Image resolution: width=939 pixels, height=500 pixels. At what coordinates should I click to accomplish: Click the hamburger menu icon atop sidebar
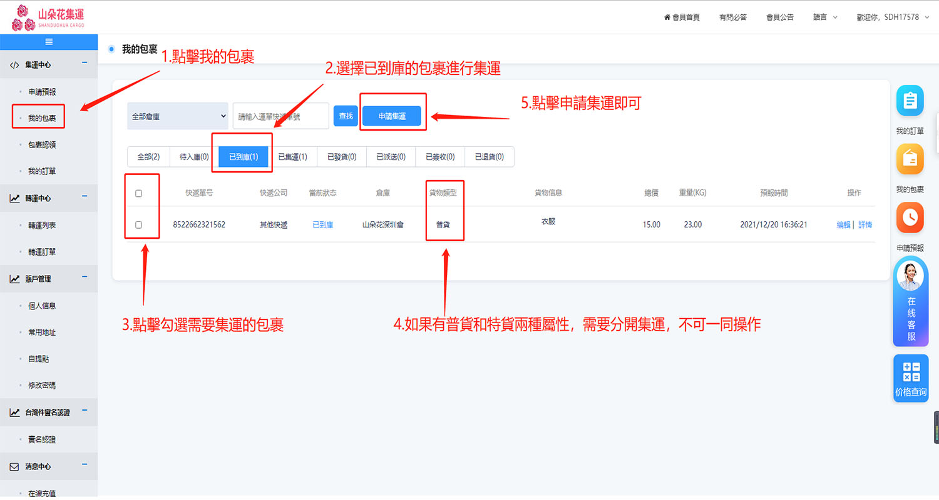[x=49, y=42]
